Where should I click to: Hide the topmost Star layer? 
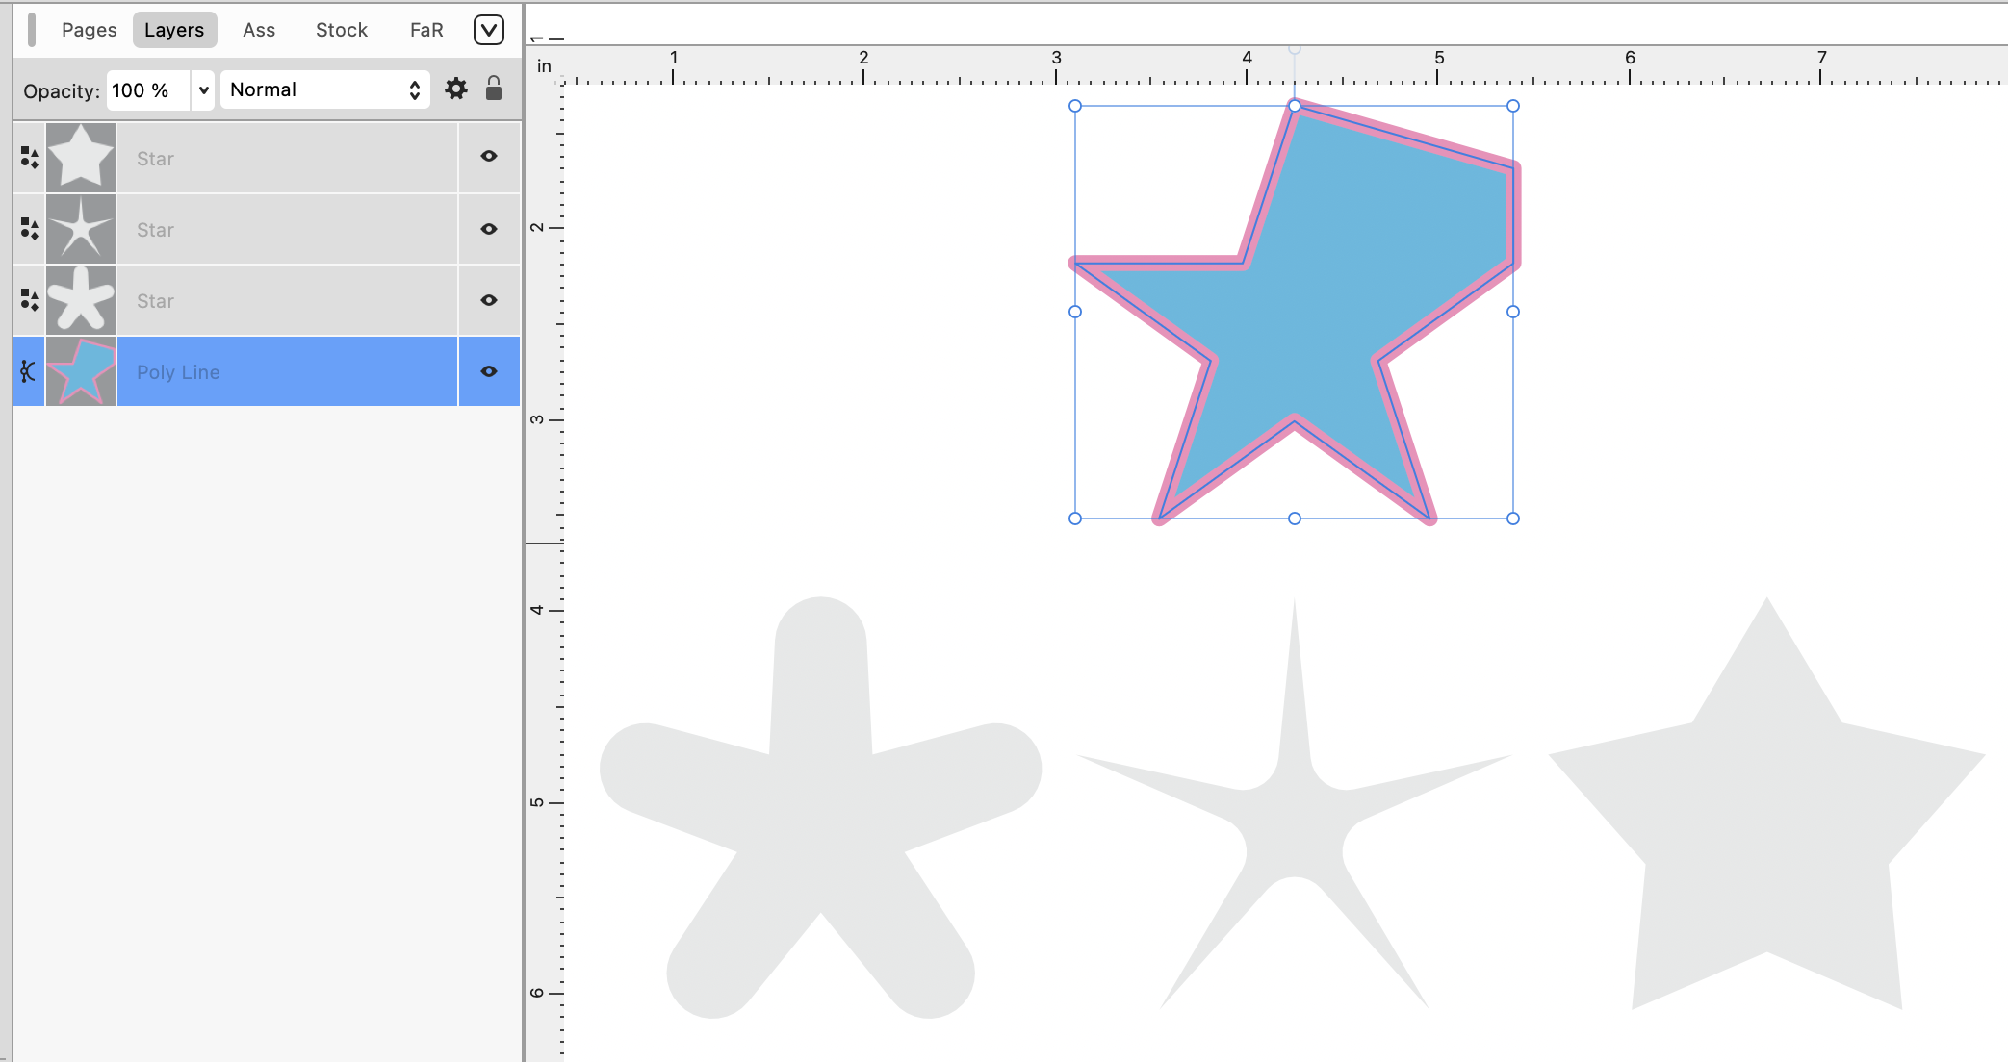pos(489,156)
